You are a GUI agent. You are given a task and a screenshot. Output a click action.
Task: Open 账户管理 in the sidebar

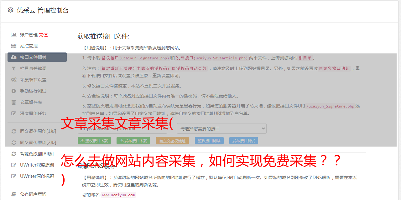point(29,35)
